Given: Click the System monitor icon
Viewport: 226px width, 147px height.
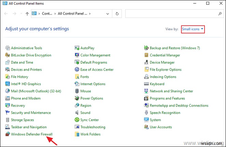Looking at the screenshot, I should click(146, 120).
